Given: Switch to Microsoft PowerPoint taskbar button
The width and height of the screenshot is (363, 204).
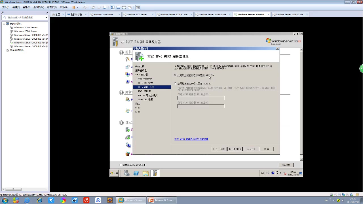Looking at the screenshot, I should 161,200.
